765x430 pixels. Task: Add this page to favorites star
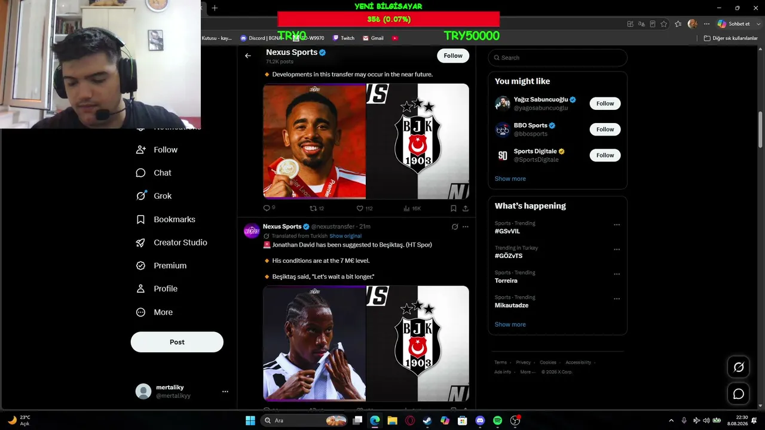click(x=664, y=24)
